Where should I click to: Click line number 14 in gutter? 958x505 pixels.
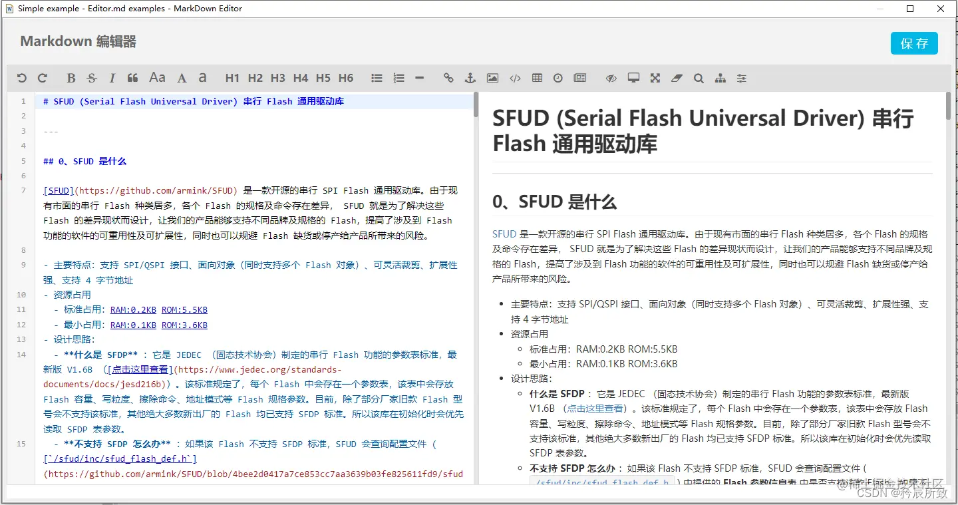pyautogui.click(x=21, y=355)
